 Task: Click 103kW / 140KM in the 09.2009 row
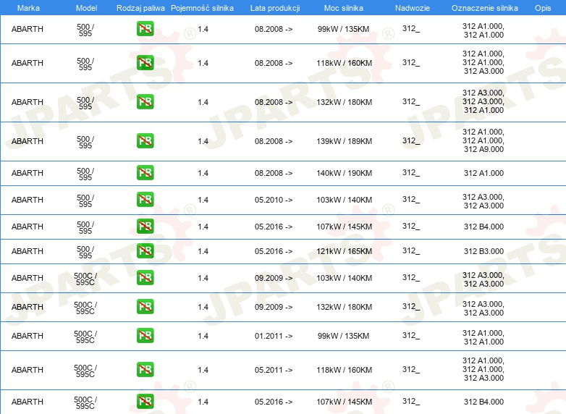(344, 278)
